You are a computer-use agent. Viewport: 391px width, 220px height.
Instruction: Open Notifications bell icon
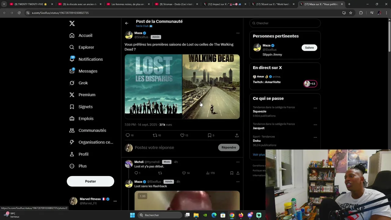72,59
